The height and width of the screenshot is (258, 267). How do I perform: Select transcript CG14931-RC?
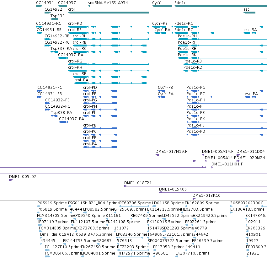[49, 23]
